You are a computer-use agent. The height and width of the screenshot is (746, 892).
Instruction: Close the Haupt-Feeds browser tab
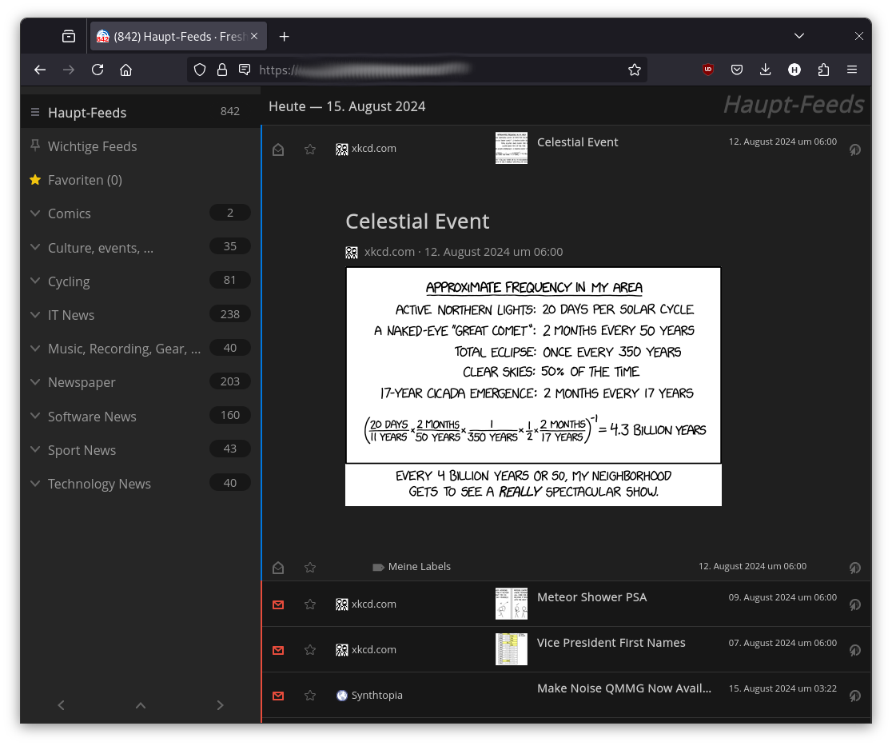tap(254, 36)
